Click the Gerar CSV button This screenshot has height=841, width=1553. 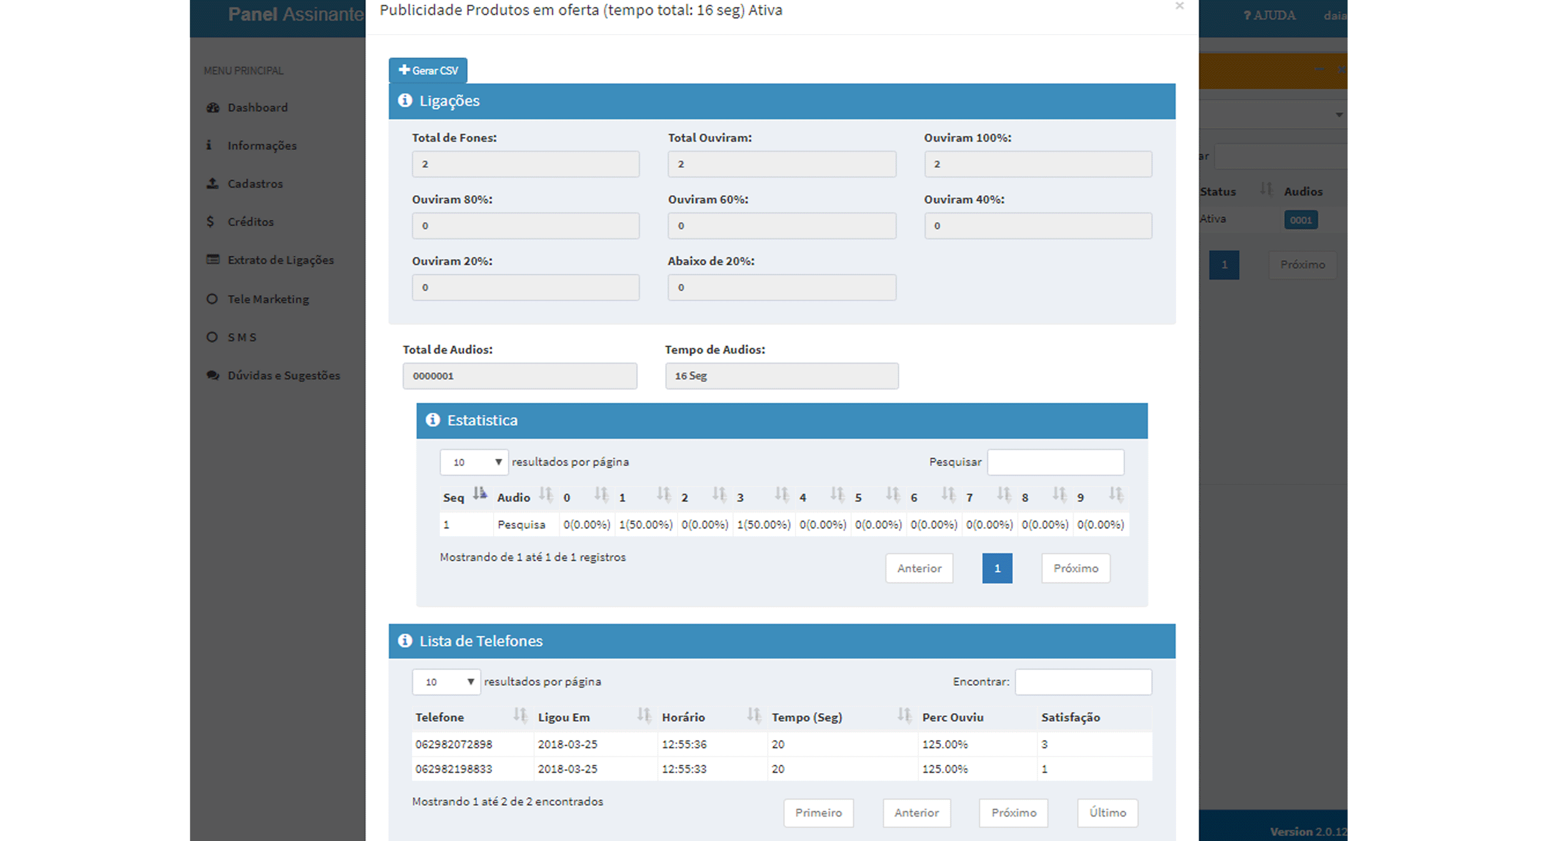click(428, 70)
